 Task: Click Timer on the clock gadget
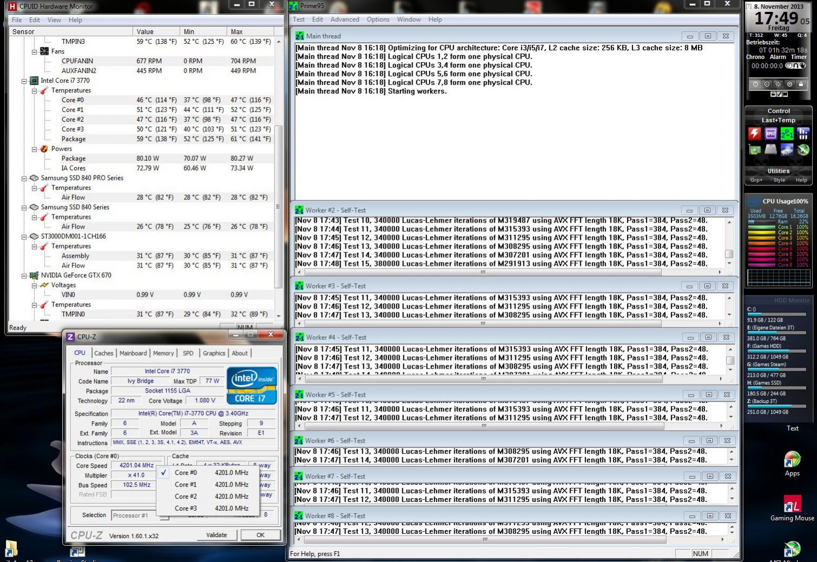[x=799, y=57]
